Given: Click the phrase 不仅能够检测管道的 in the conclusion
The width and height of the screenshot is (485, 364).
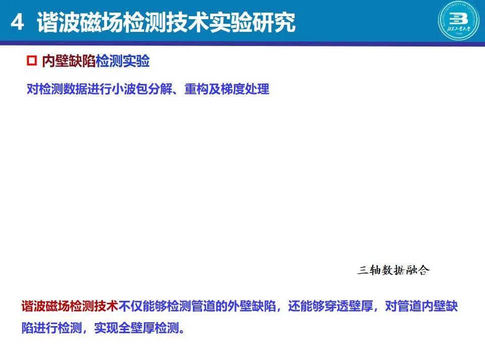Looking at the screenshot, I should tap(173, 306).
